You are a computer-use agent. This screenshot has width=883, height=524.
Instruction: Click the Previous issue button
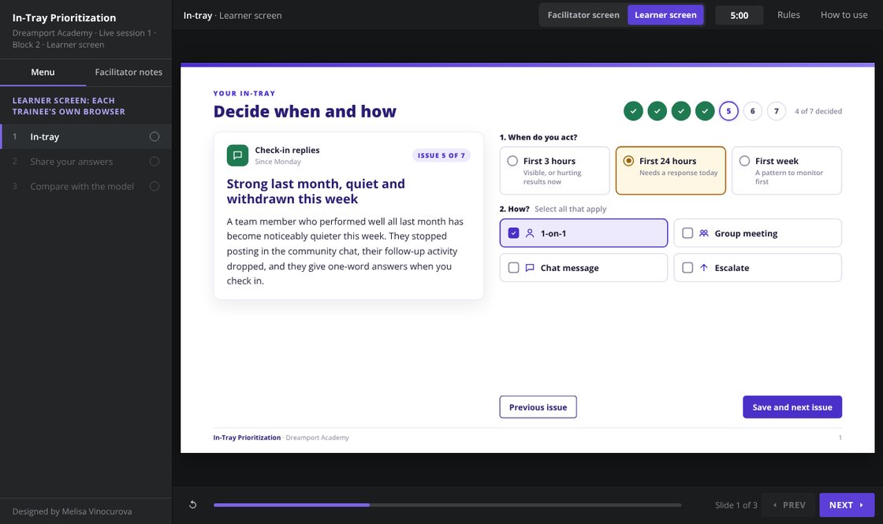tap(538, 407)
